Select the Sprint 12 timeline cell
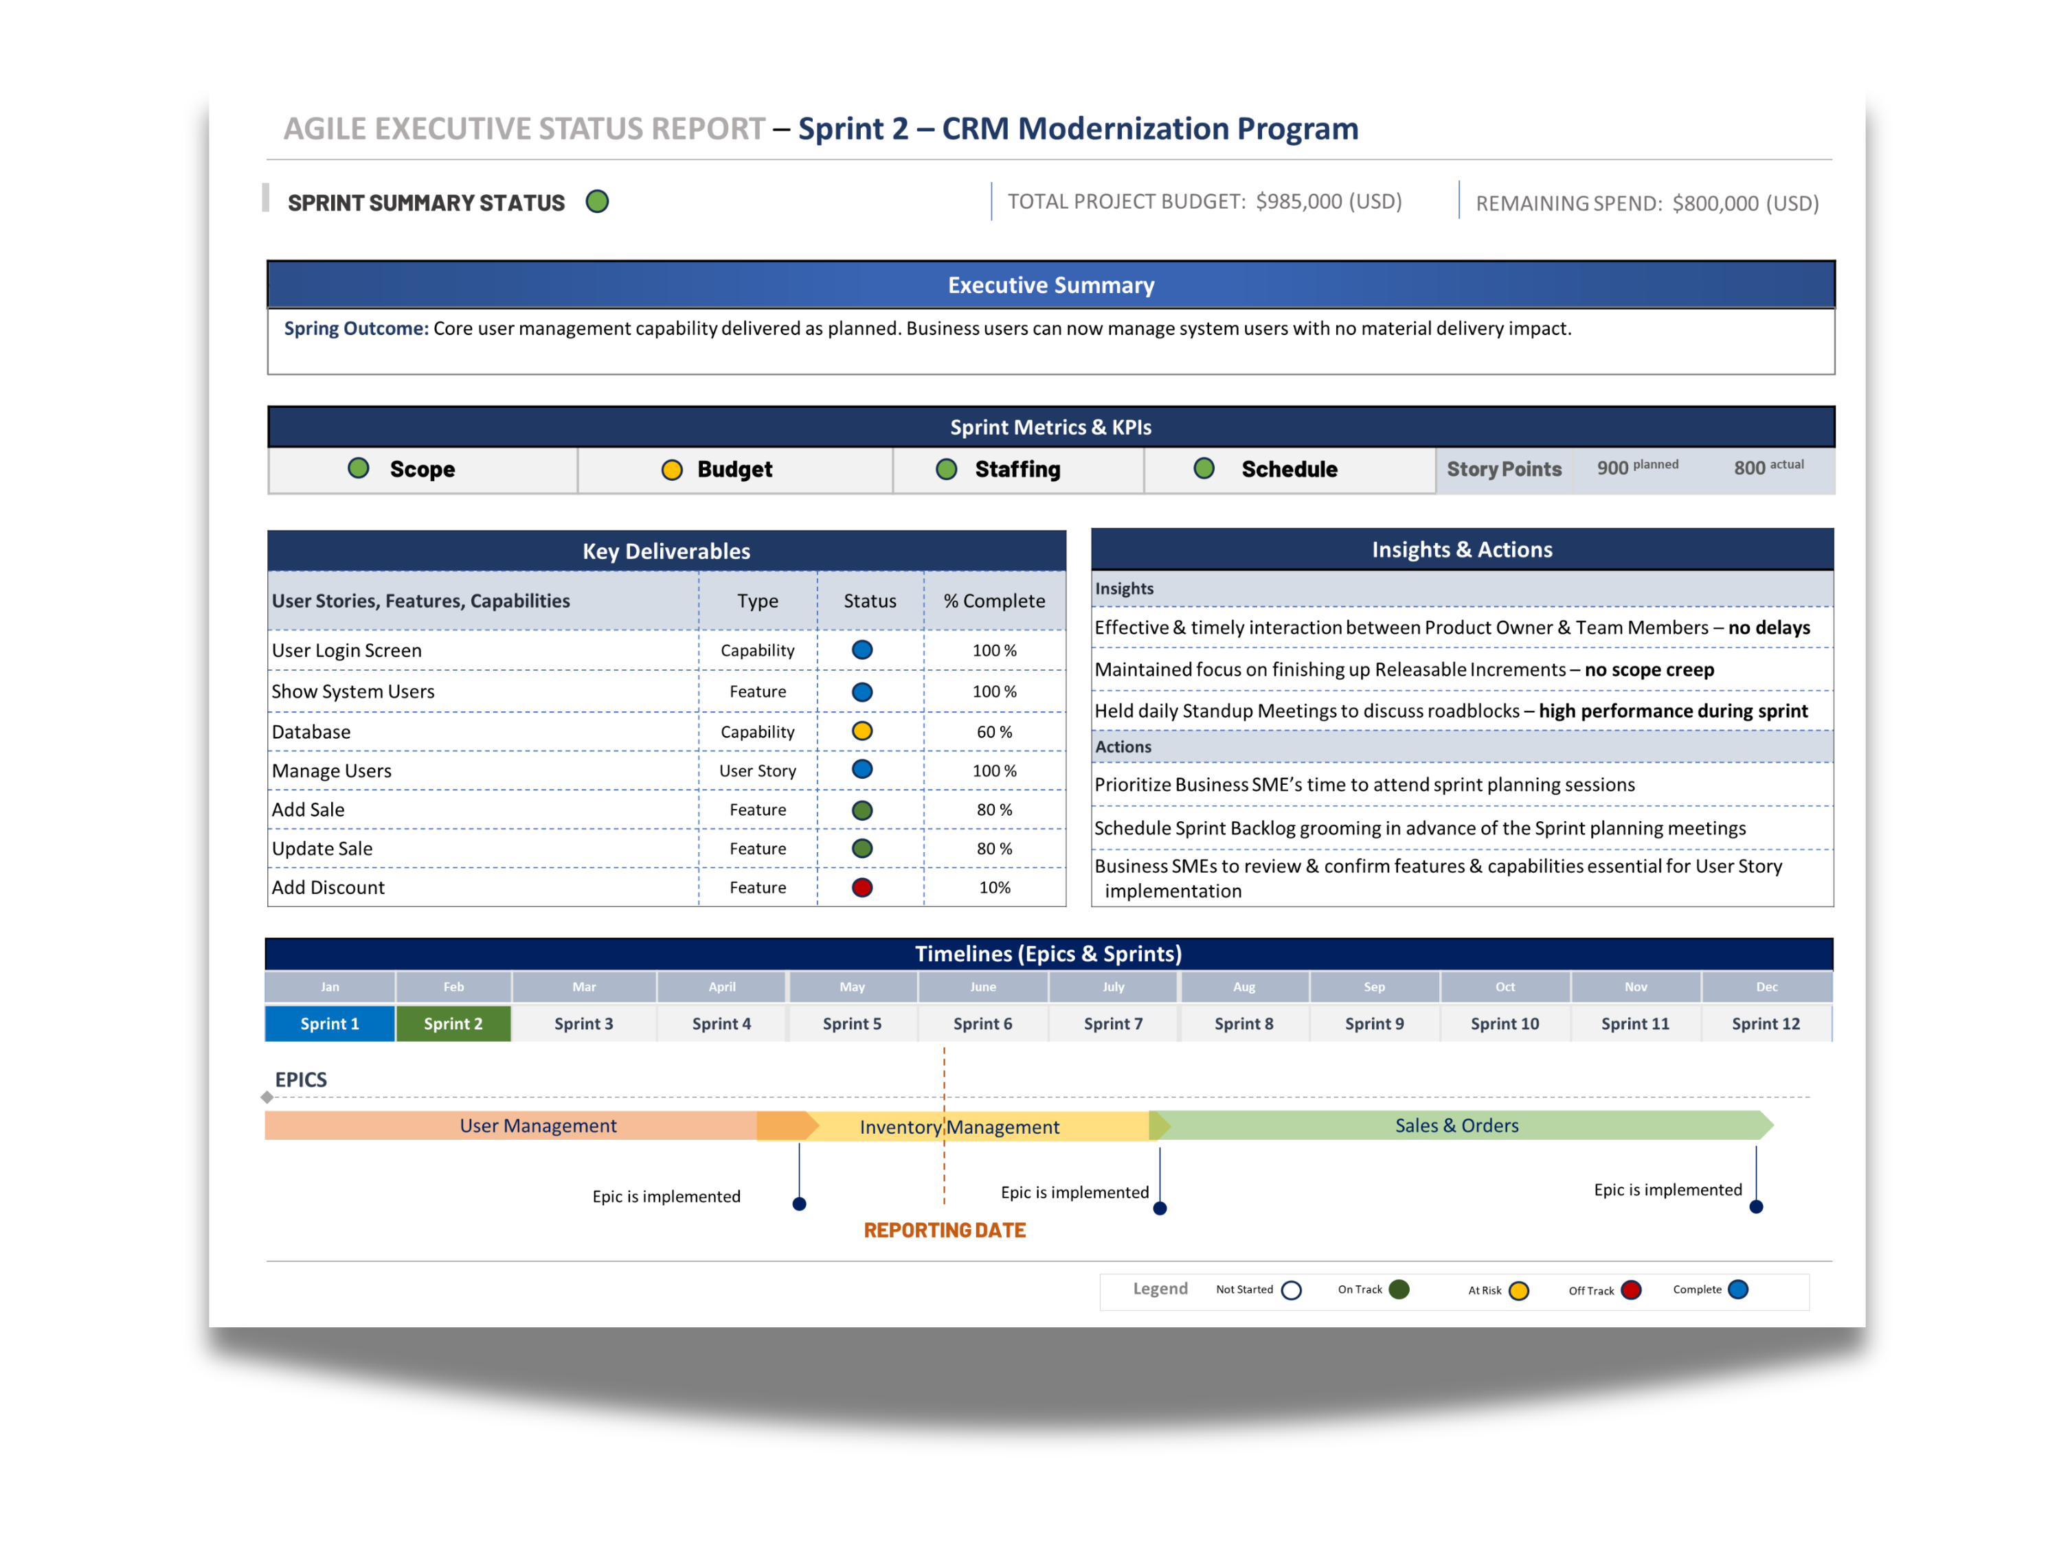 coord(1766,1024)
